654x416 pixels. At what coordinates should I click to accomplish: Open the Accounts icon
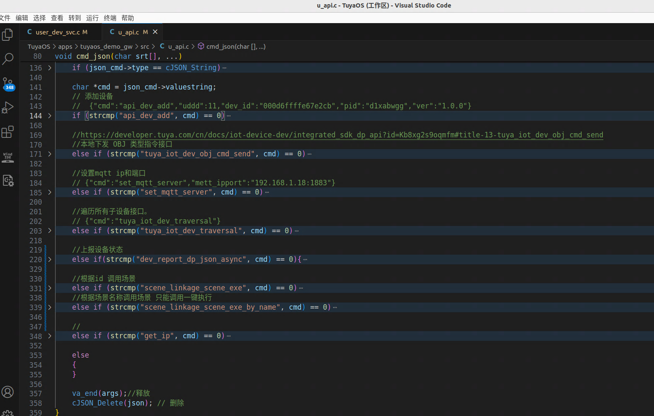click(x=8, y=392)
